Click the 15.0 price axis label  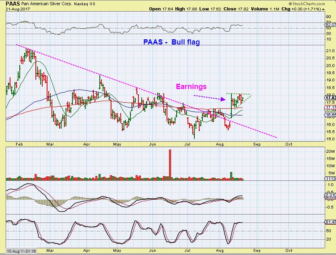pos(330,139)
